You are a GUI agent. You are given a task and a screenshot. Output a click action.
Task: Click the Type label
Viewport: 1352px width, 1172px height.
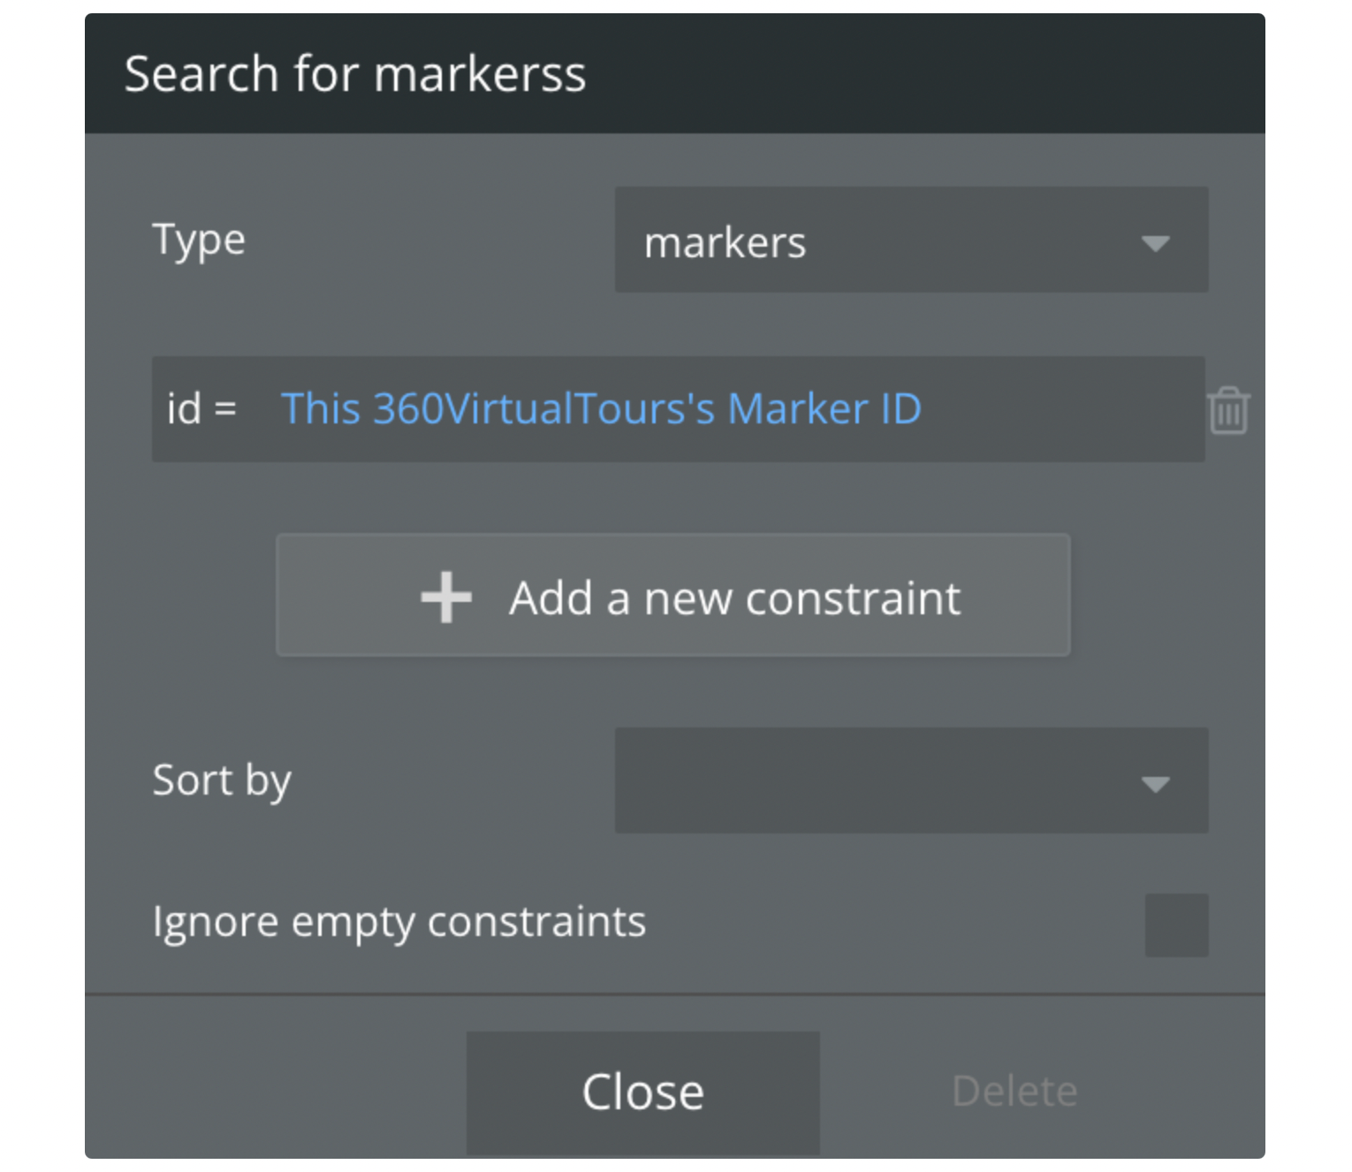199,240
